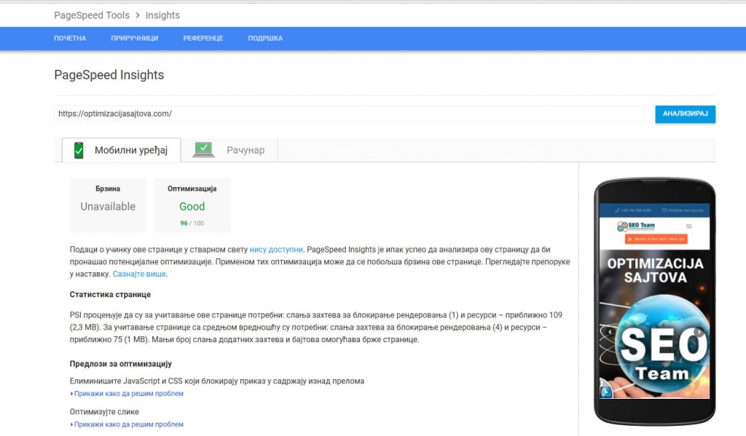Click the small globe icon at the preview's bottom-left
This screenshot has width=746, height=436.
click(x=606, y=392)
